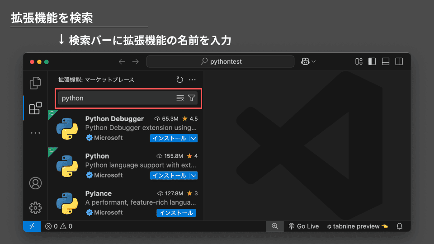Open the remote window indicator
This screenshot has width=434, height=244.
(x=32, y=226)
